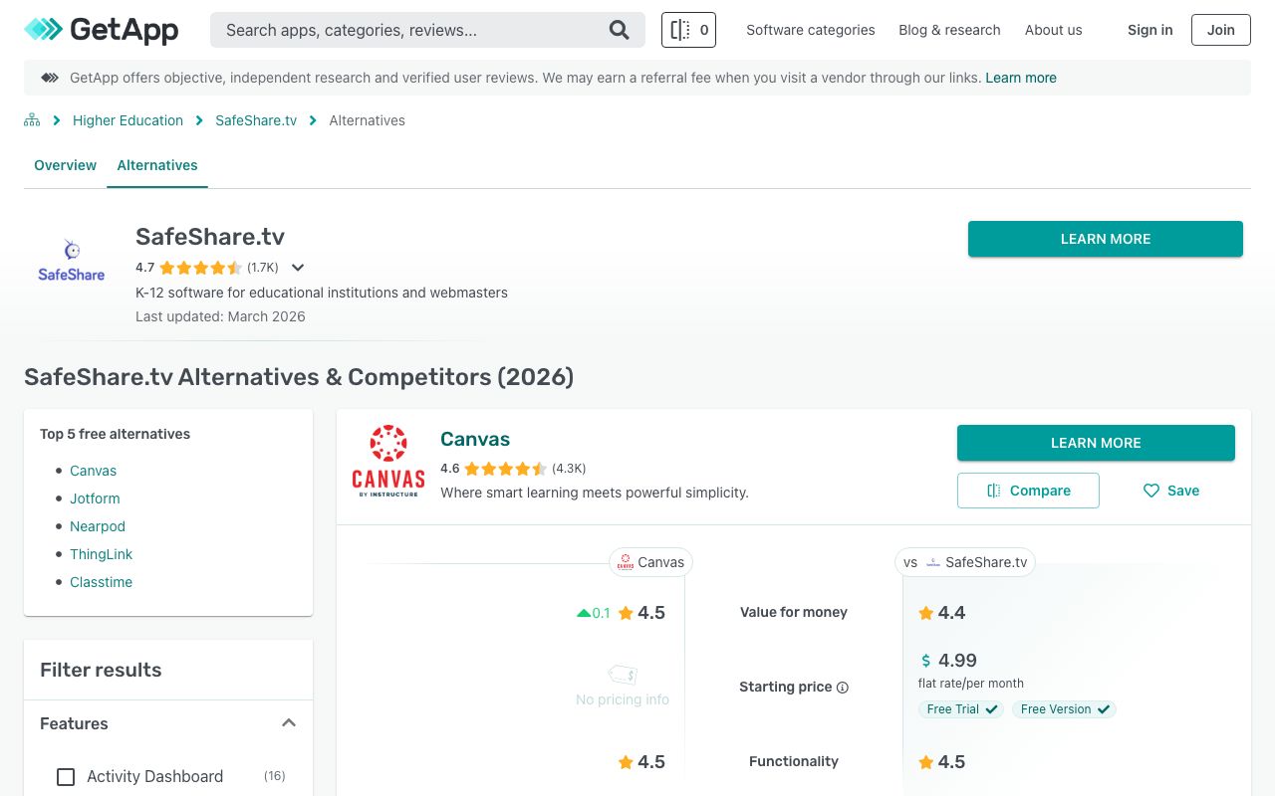Click the Canvas logo image

388,461
